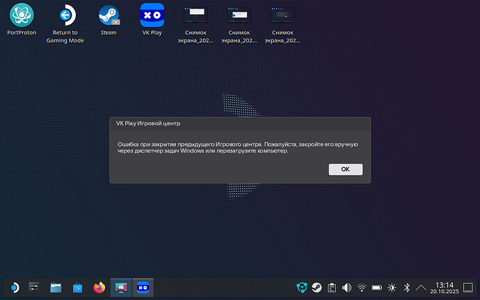The image size is (480, 300).
Task: Open the volume control in the tray
Action: 346,287
